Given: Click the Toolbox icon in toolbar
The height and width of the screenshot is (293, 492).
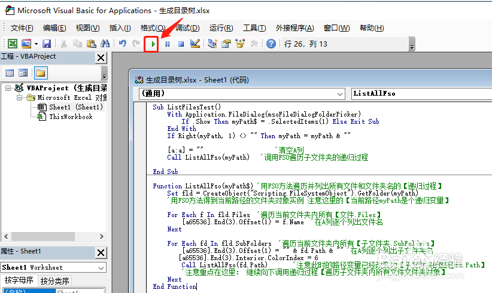Looking at the screenshot, I should pyautogui.click(x=254, y=44).
